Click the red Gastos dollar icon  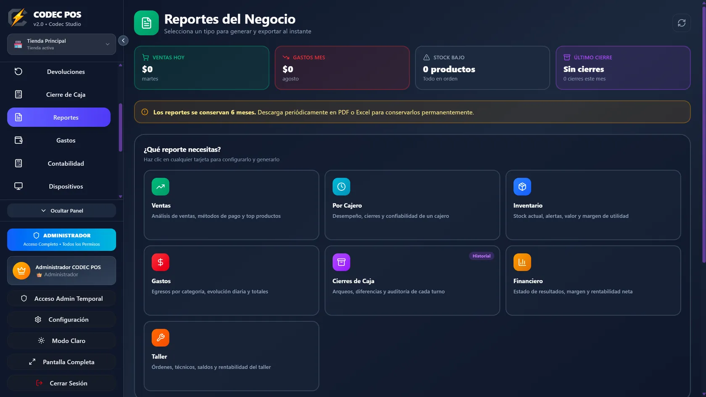[x=161, y=262]
